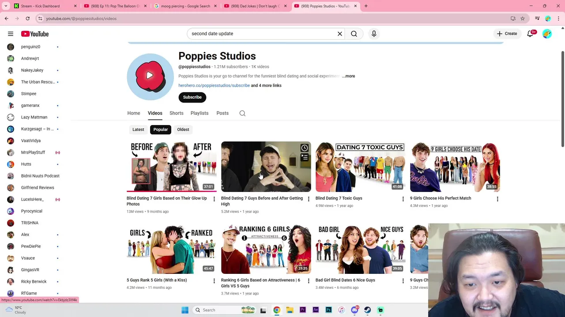Start voice search with the microphone
565x317 pixels.
374,33
